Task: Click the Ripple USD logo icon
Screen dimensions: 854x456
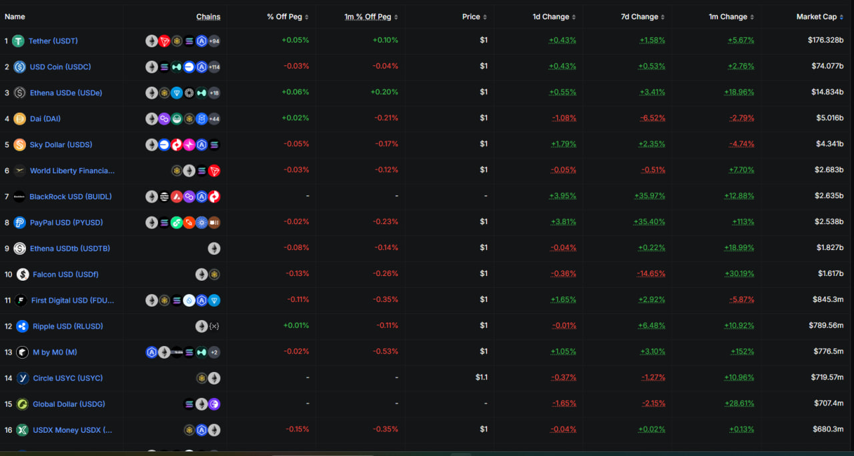Action: tap(23, 326)
